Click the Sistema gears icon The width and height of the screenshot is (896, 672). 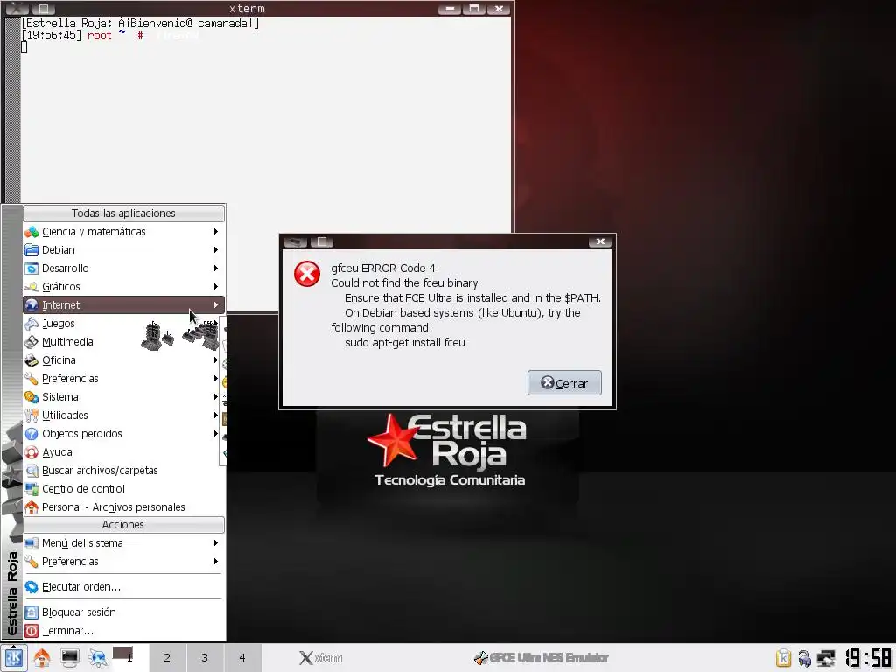(x=31, y=397)
